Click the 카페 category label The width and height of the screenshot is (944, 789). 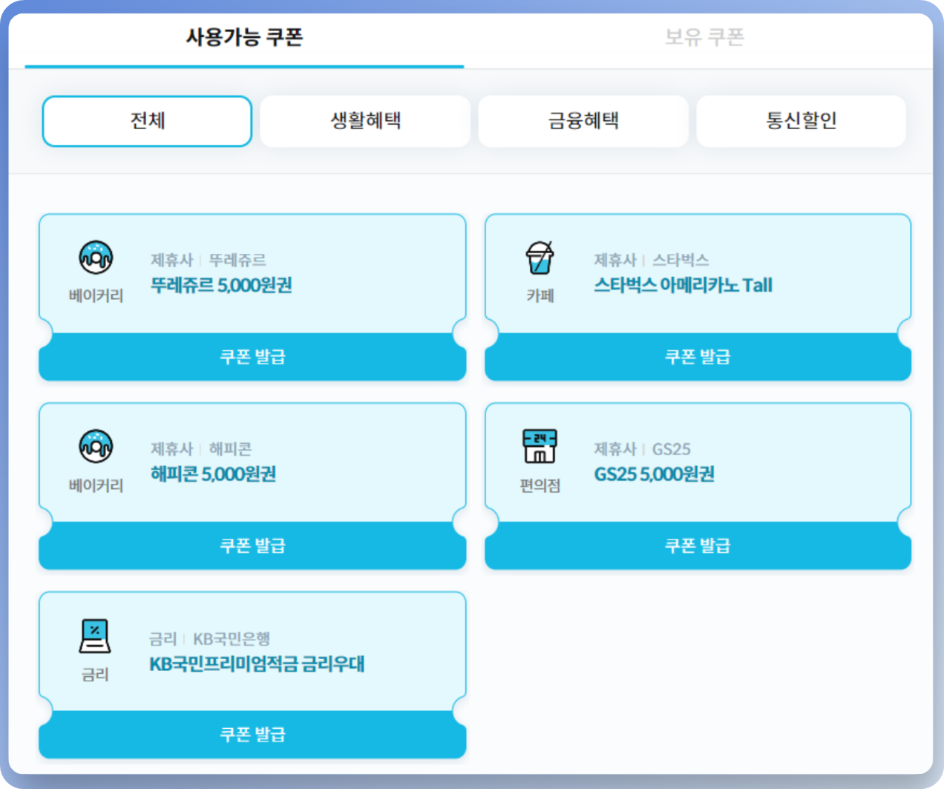point(540,295)
